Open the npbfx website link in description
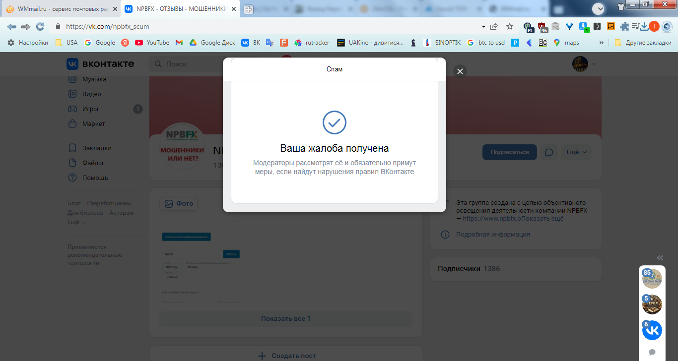Image resolution: width=678 pixels, height=361 pixels. 491,218
